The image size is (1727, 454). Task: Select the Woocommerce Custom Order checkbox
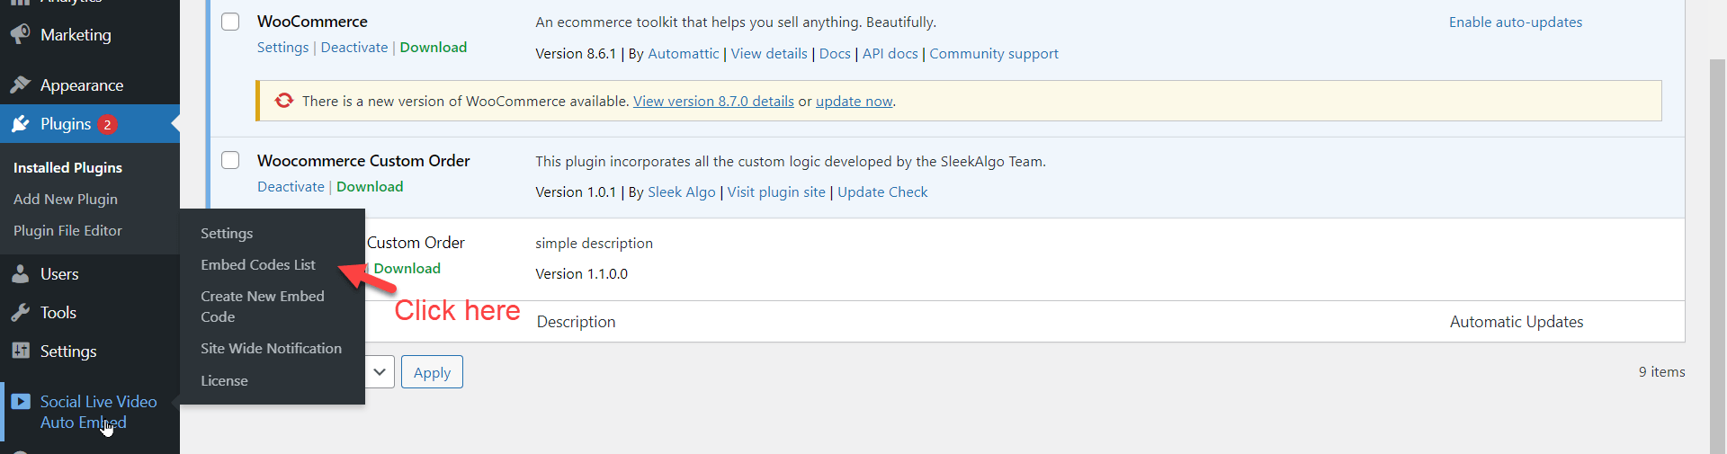coord(230,160)
